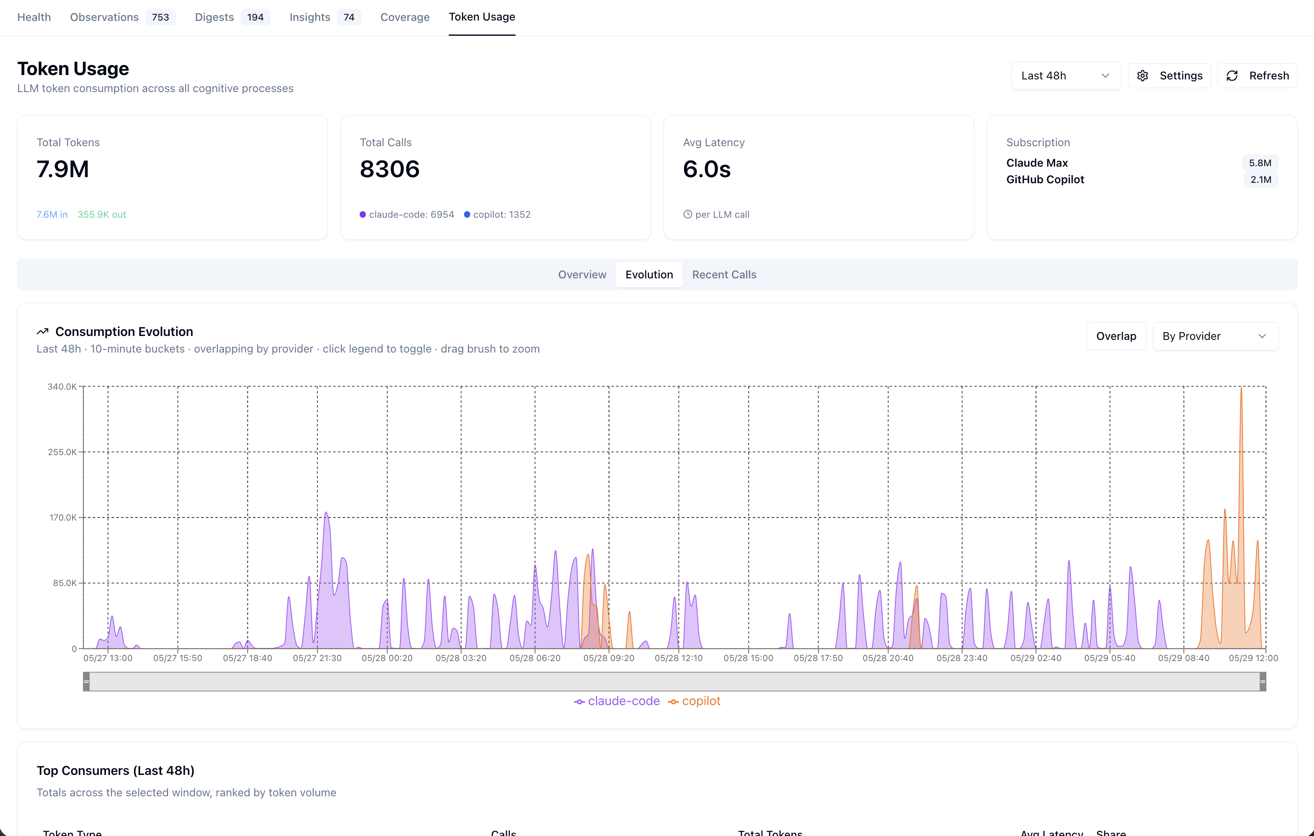Viewport: 1314px width, 836px height.
Task: Click the purple claude-code dot in Total Calls
Action: click(362, 214)
